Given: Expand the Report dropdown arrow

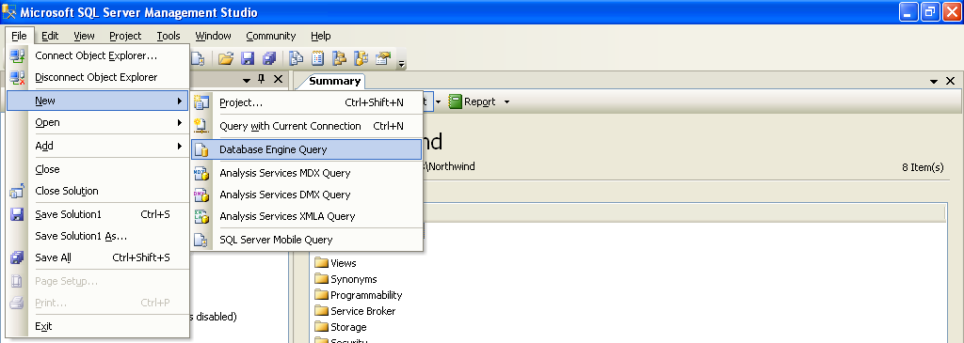Looking at the screenshot, I should point(506,101).
